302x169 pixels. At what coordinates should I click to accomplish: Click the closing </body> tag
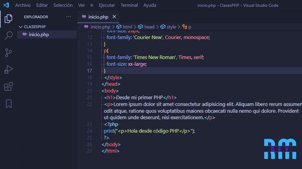(x=111, y=144)
